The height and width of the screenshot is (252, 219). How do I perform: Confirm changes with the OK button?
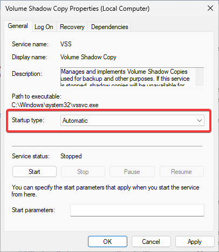pyautogui.click(x=107, y=242)
